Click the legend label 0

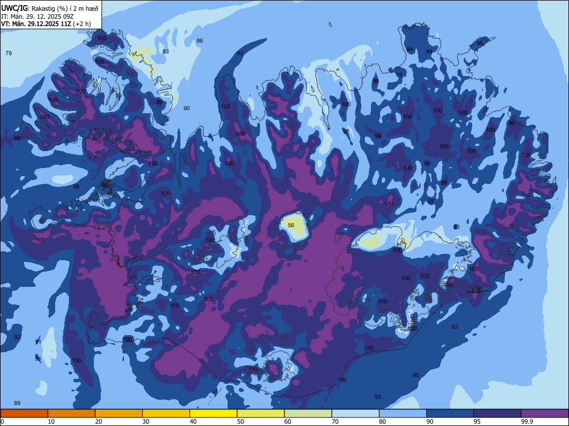pyautogui.click(x=2, y=421)
